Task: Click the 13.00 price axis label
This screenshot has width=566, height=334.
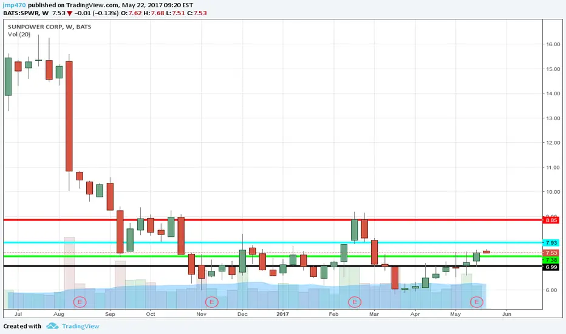Action: (x=553, y=118)
